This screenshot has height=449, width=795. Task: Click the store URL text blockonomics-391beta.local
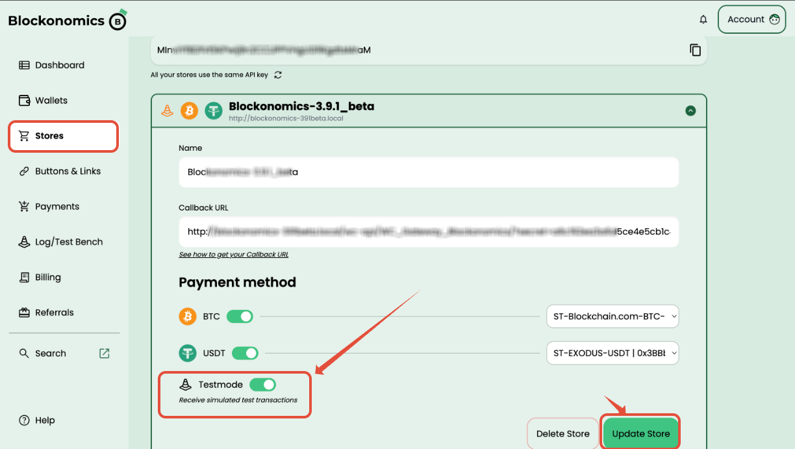pos(286,119)
